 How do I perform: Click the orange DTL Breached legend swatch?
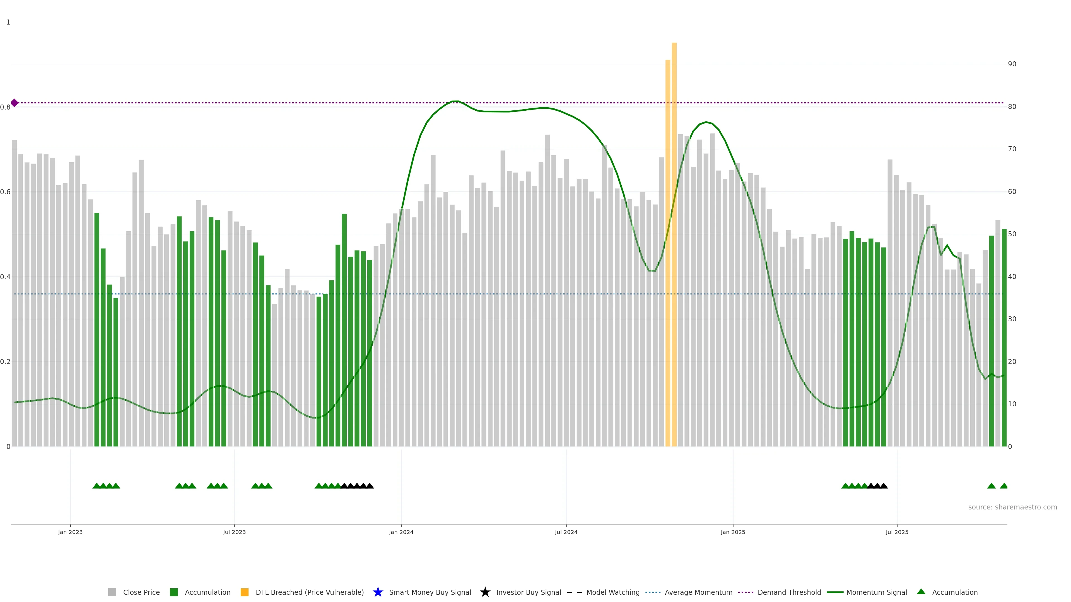(x=245, y=592)
